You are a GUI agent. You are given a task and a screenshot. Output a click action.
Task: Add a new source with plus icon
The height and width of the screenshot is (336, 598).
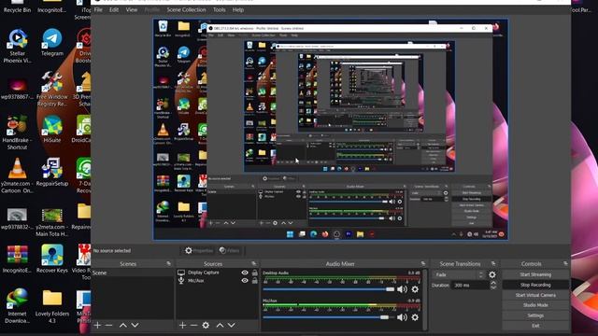pyautogui.click(x=183, y=325)
